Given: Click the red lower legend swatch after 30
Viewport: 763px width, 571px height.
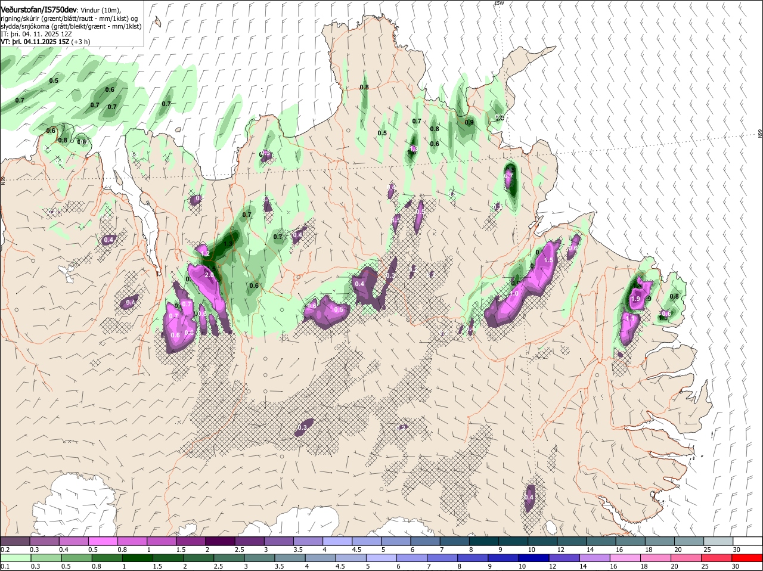Looking at the screenshot, I should 748,558.
